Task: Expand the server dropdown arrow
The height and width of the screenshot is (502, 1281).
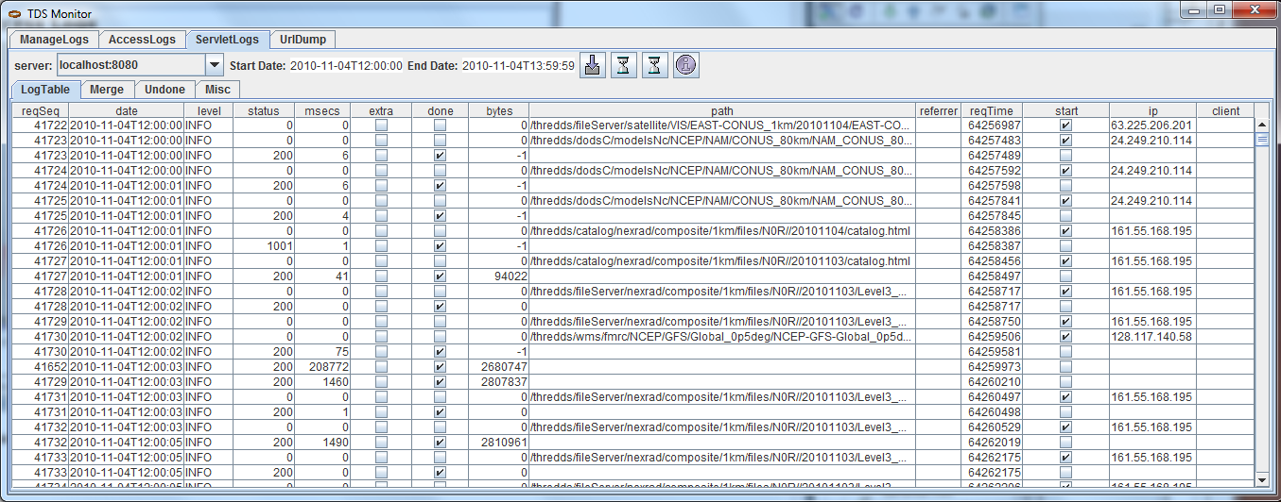Action: click(x=214, y=65)
